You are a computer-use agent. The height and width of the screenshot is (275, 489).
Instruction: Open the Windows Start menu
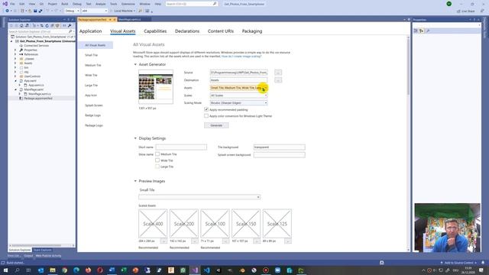[5, 270]
